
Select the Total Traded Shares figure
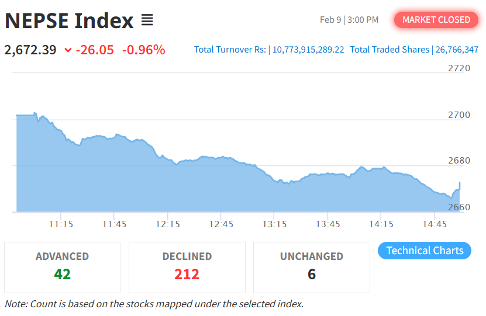[x=456, y=50]
